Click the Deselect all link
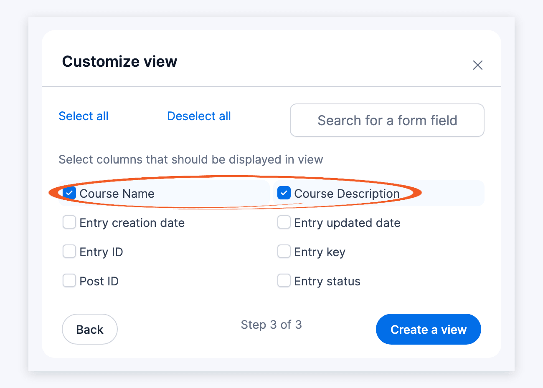Viewport: 543px width, 388px height. (x=199, y=116)
